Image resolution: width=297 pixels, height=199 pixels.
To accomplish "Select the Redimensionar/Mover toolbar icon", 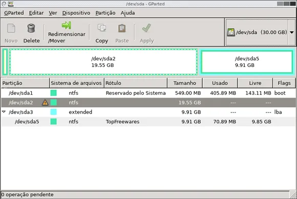I will (67, 26).
